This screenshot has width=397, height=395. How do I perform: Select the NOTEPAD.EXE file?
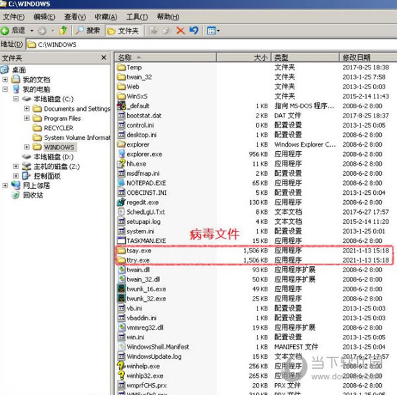[146, 183]
